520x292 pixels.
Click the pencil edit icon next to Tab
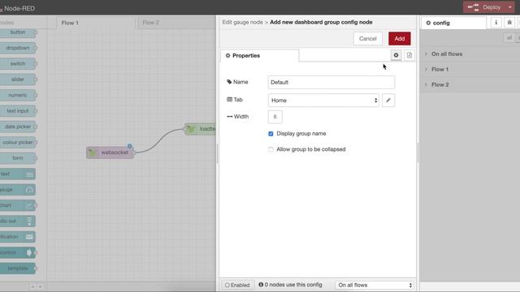pyautogui.click(x=388, y=101)
